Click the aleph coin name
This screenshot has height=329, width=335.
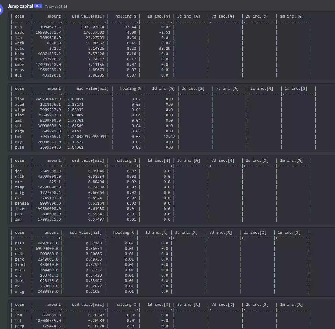tap(20, 110)
